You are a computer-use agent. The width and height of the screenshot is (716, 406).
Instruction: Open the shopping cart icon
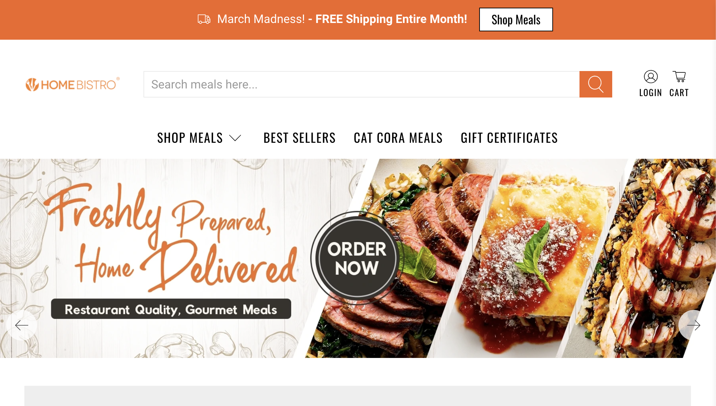679,77
